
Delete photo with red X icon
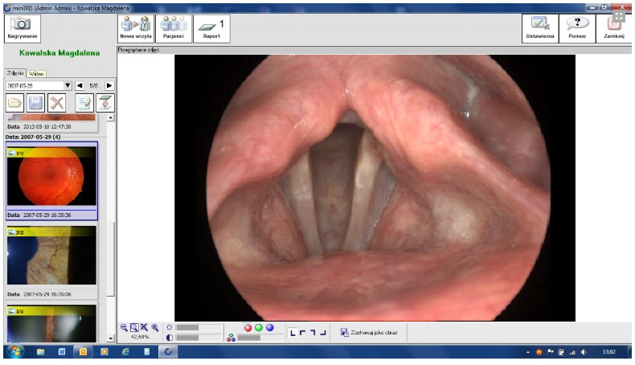(x=56, y=102)
